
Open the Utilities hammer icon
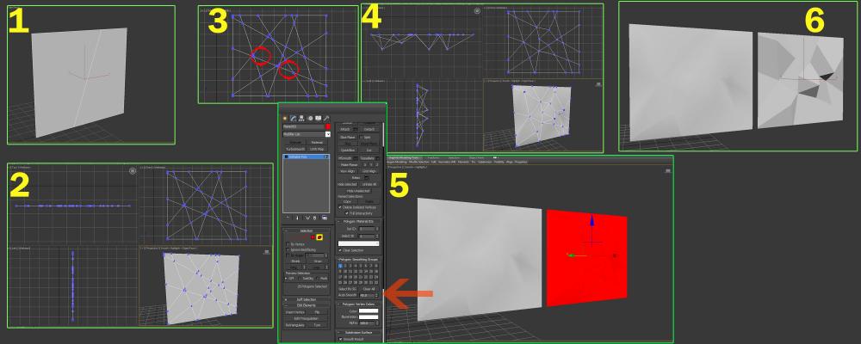point(326,118)
